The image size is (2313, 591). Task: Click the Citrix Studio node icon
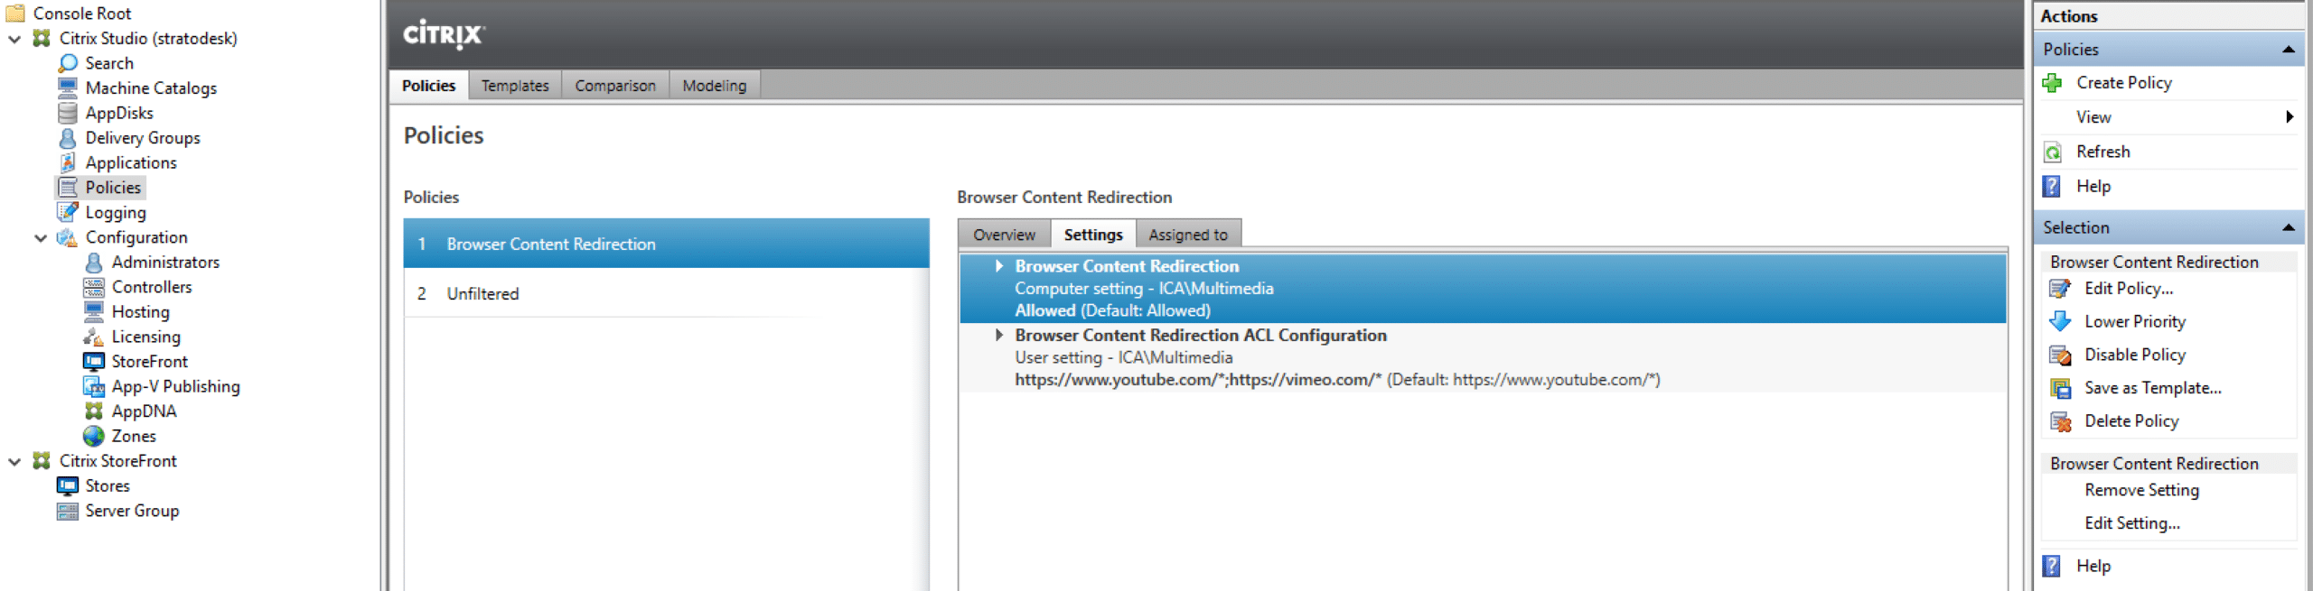pos(42,38)
